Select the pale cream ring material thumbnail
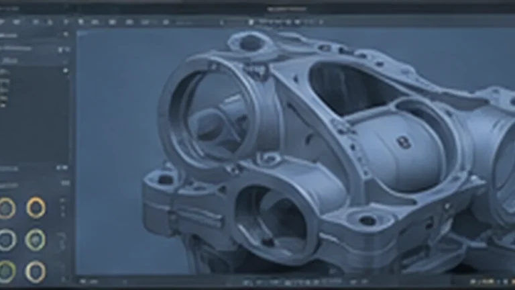The image size is (515, 290). [x=36, y=272]
